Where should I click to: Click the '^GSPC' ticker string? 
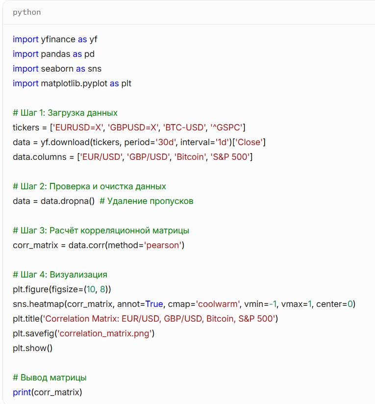226,127
